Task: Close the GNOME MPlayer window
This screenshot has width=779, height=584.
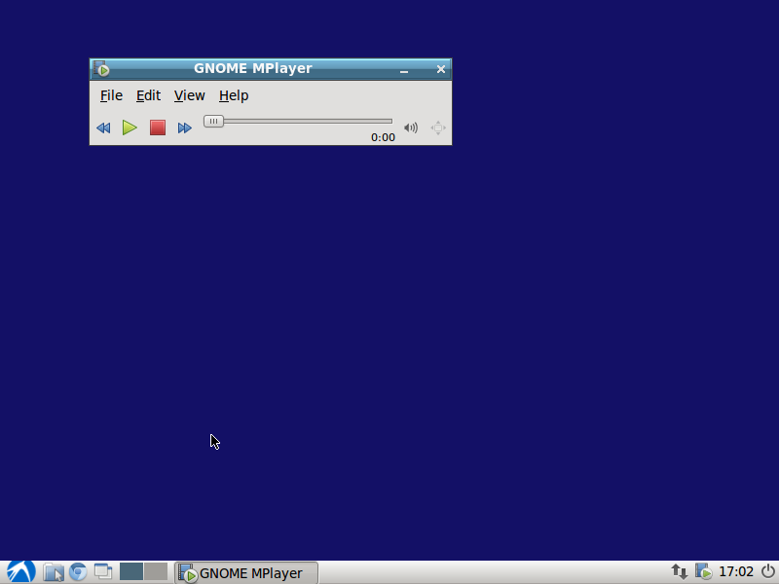Action: 441,69
